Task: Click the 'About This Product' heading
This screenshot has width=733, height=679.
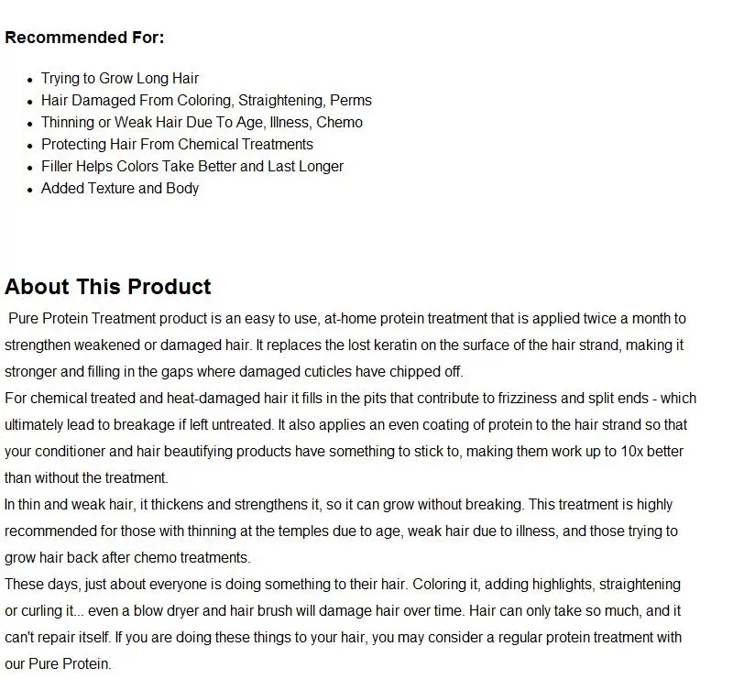Action: click(x=108, y=286)
